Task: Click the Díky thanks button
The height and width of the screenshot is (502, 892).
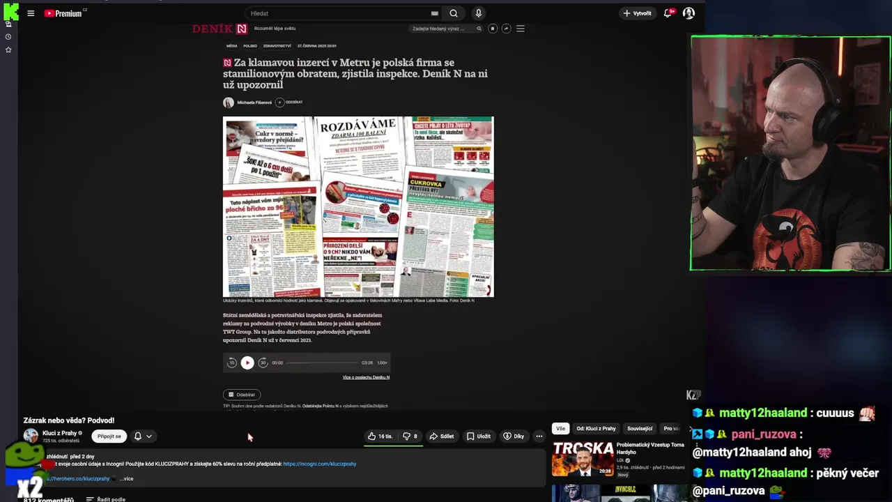Action: coord(514,436)
